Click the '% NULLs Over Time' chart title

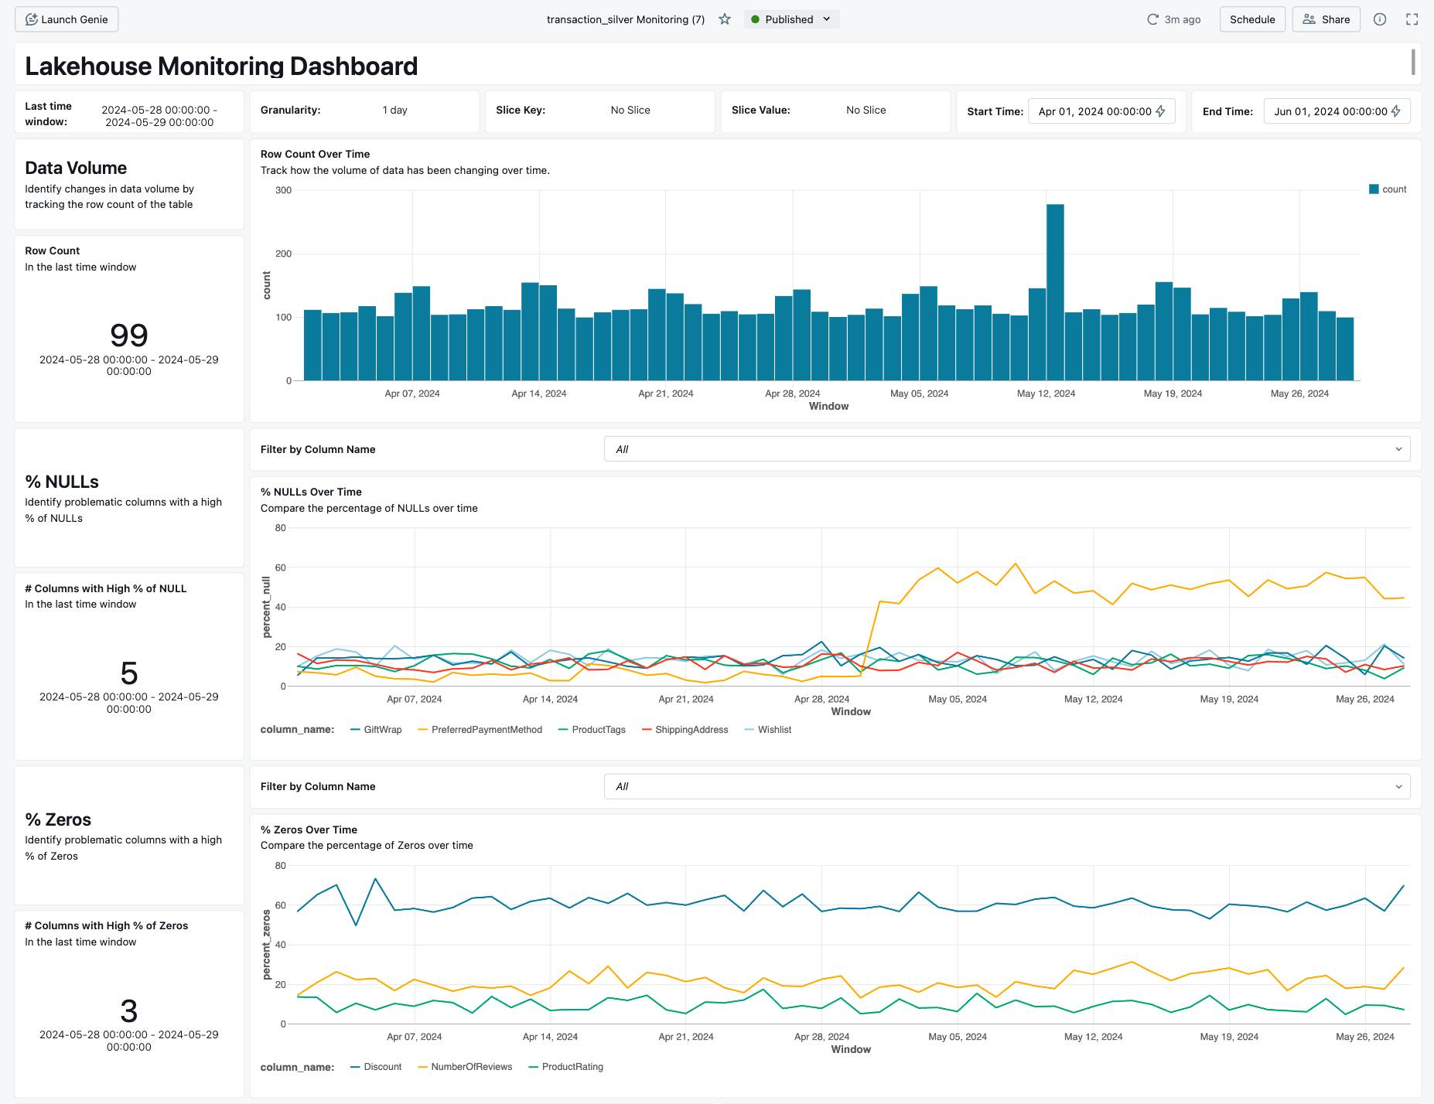[x=311, y=492]
